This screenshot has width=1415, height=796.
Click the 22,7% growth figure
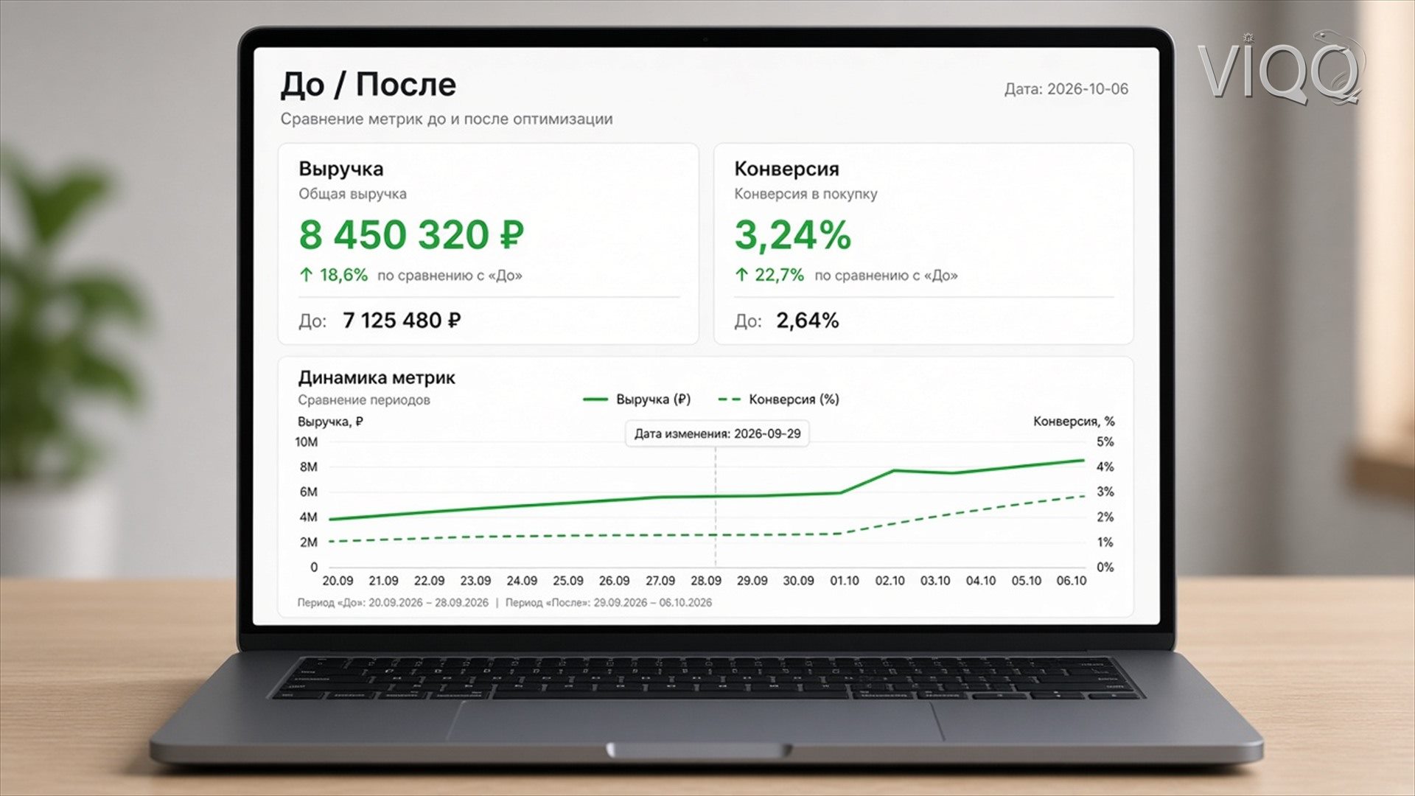[779, 275]
